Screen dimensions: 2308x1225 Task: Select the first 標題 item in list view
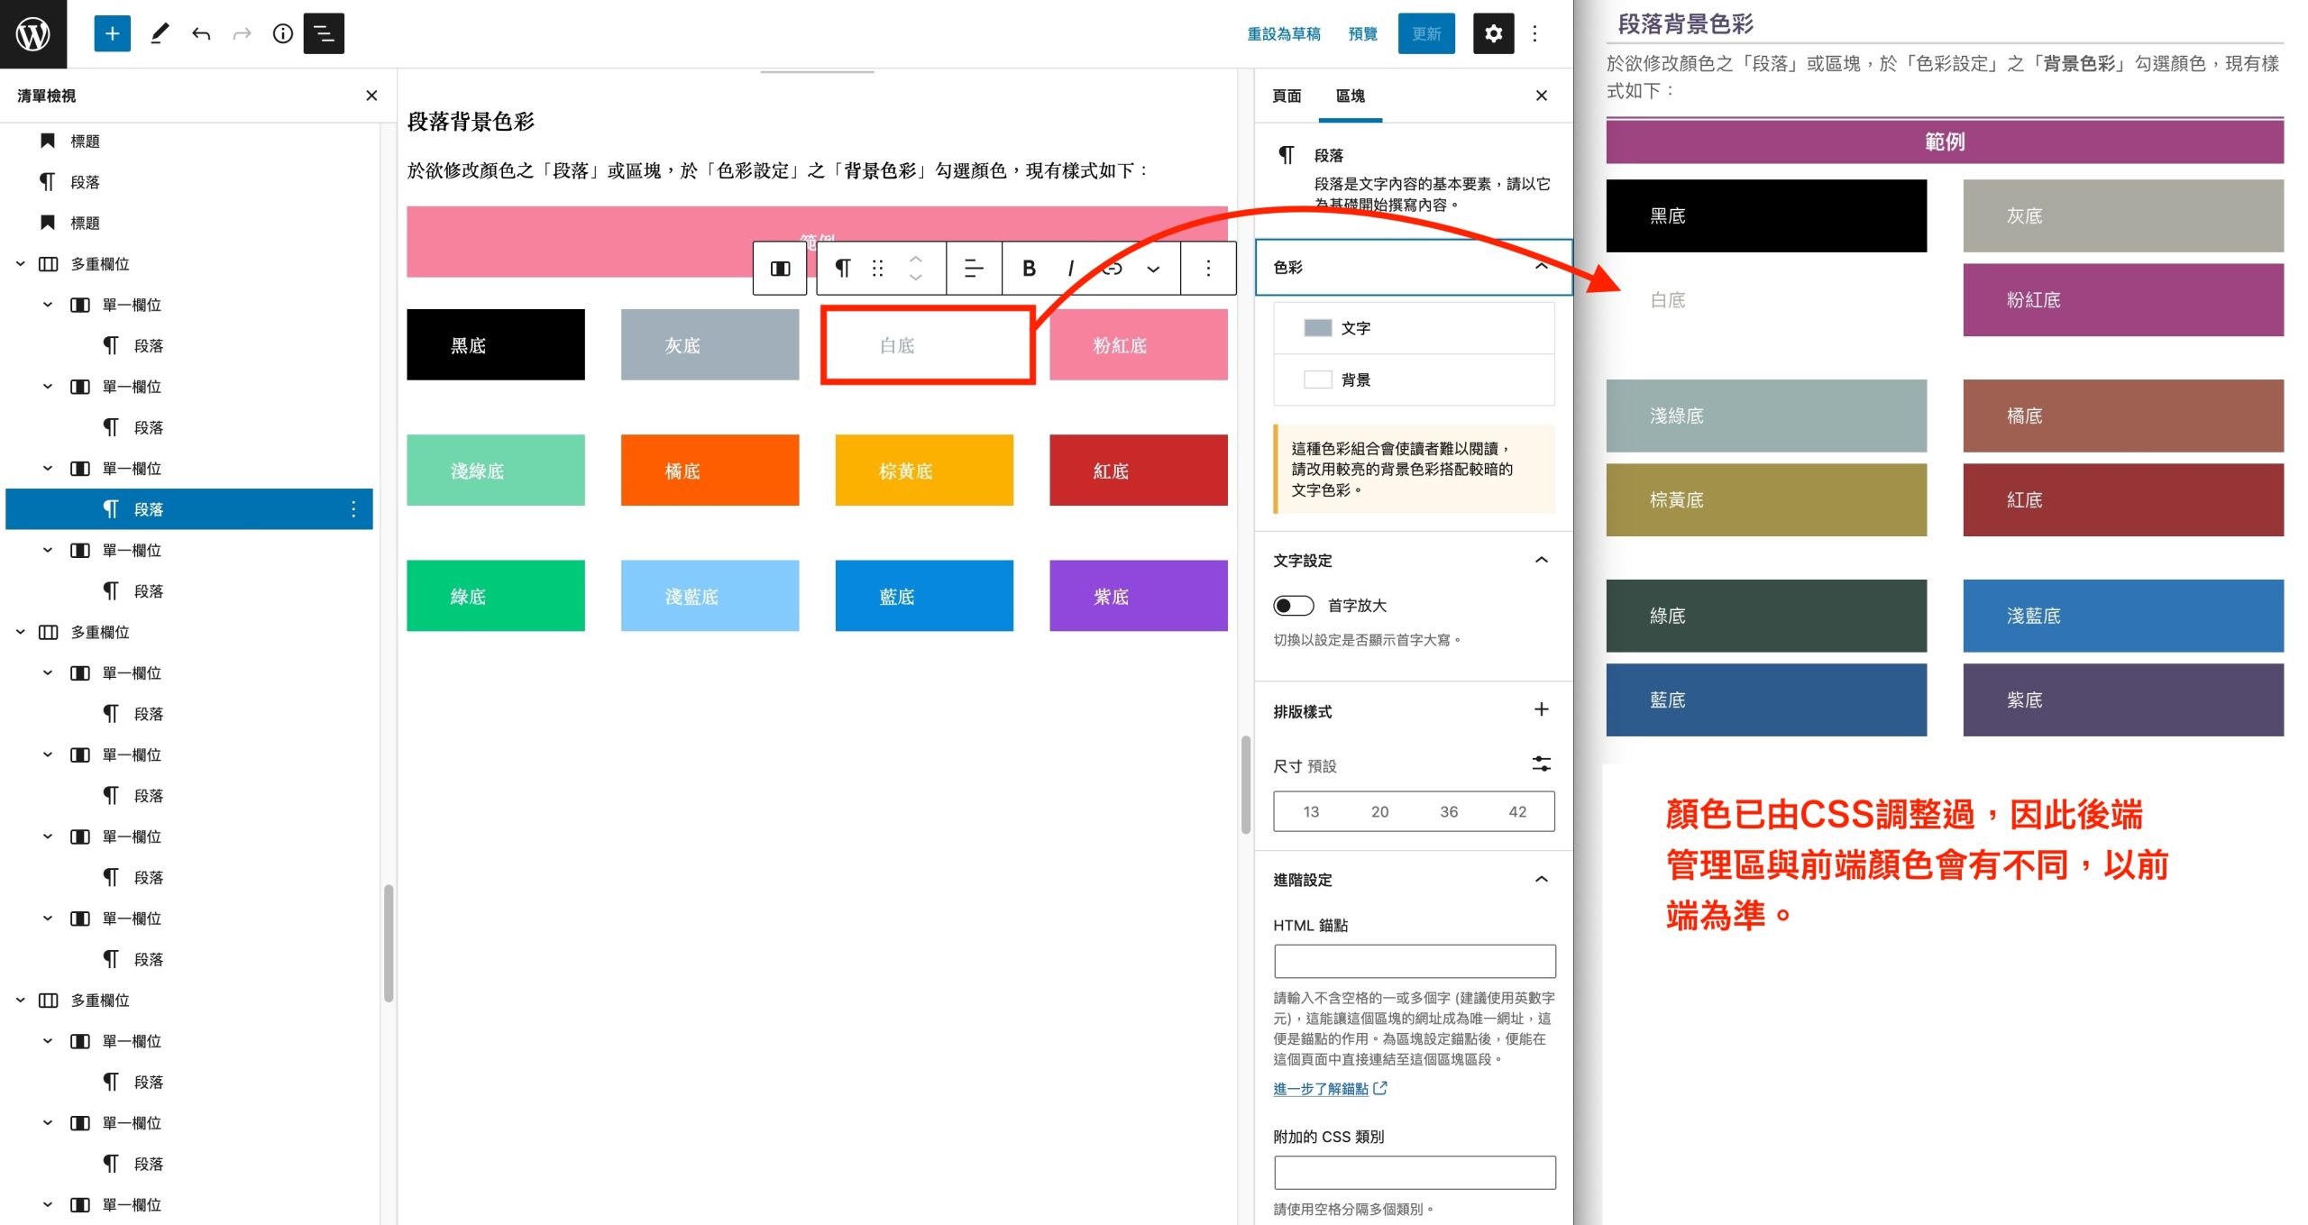pyautogui.click(x=189, y=142)
